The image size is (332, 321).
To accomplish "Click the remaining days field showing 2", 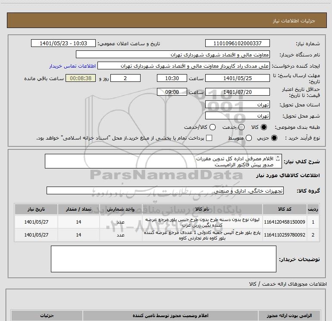I will (x=125, y=78).
